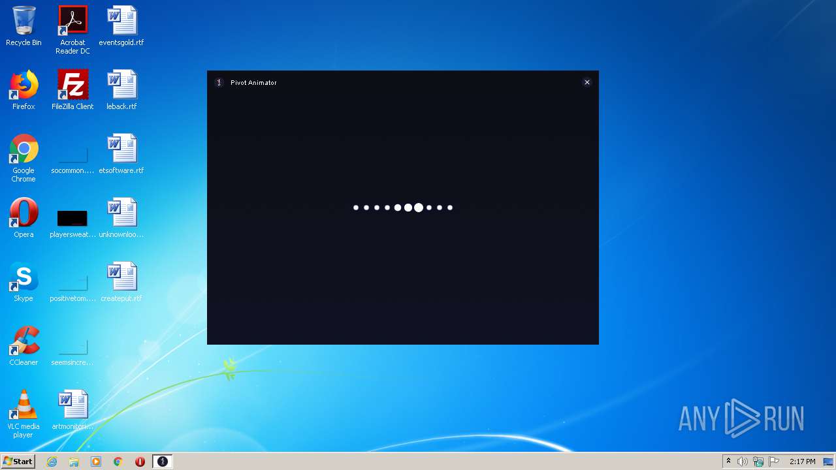Click the Show desktop button

[x=829, y=462]
